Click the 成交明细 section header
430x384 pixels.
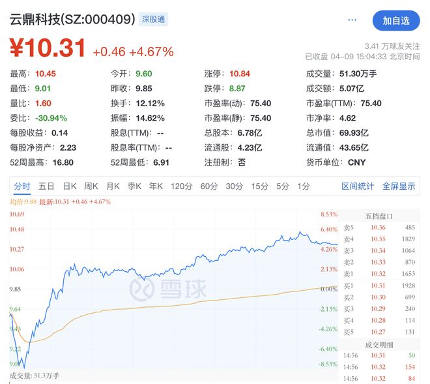[379, 345]
